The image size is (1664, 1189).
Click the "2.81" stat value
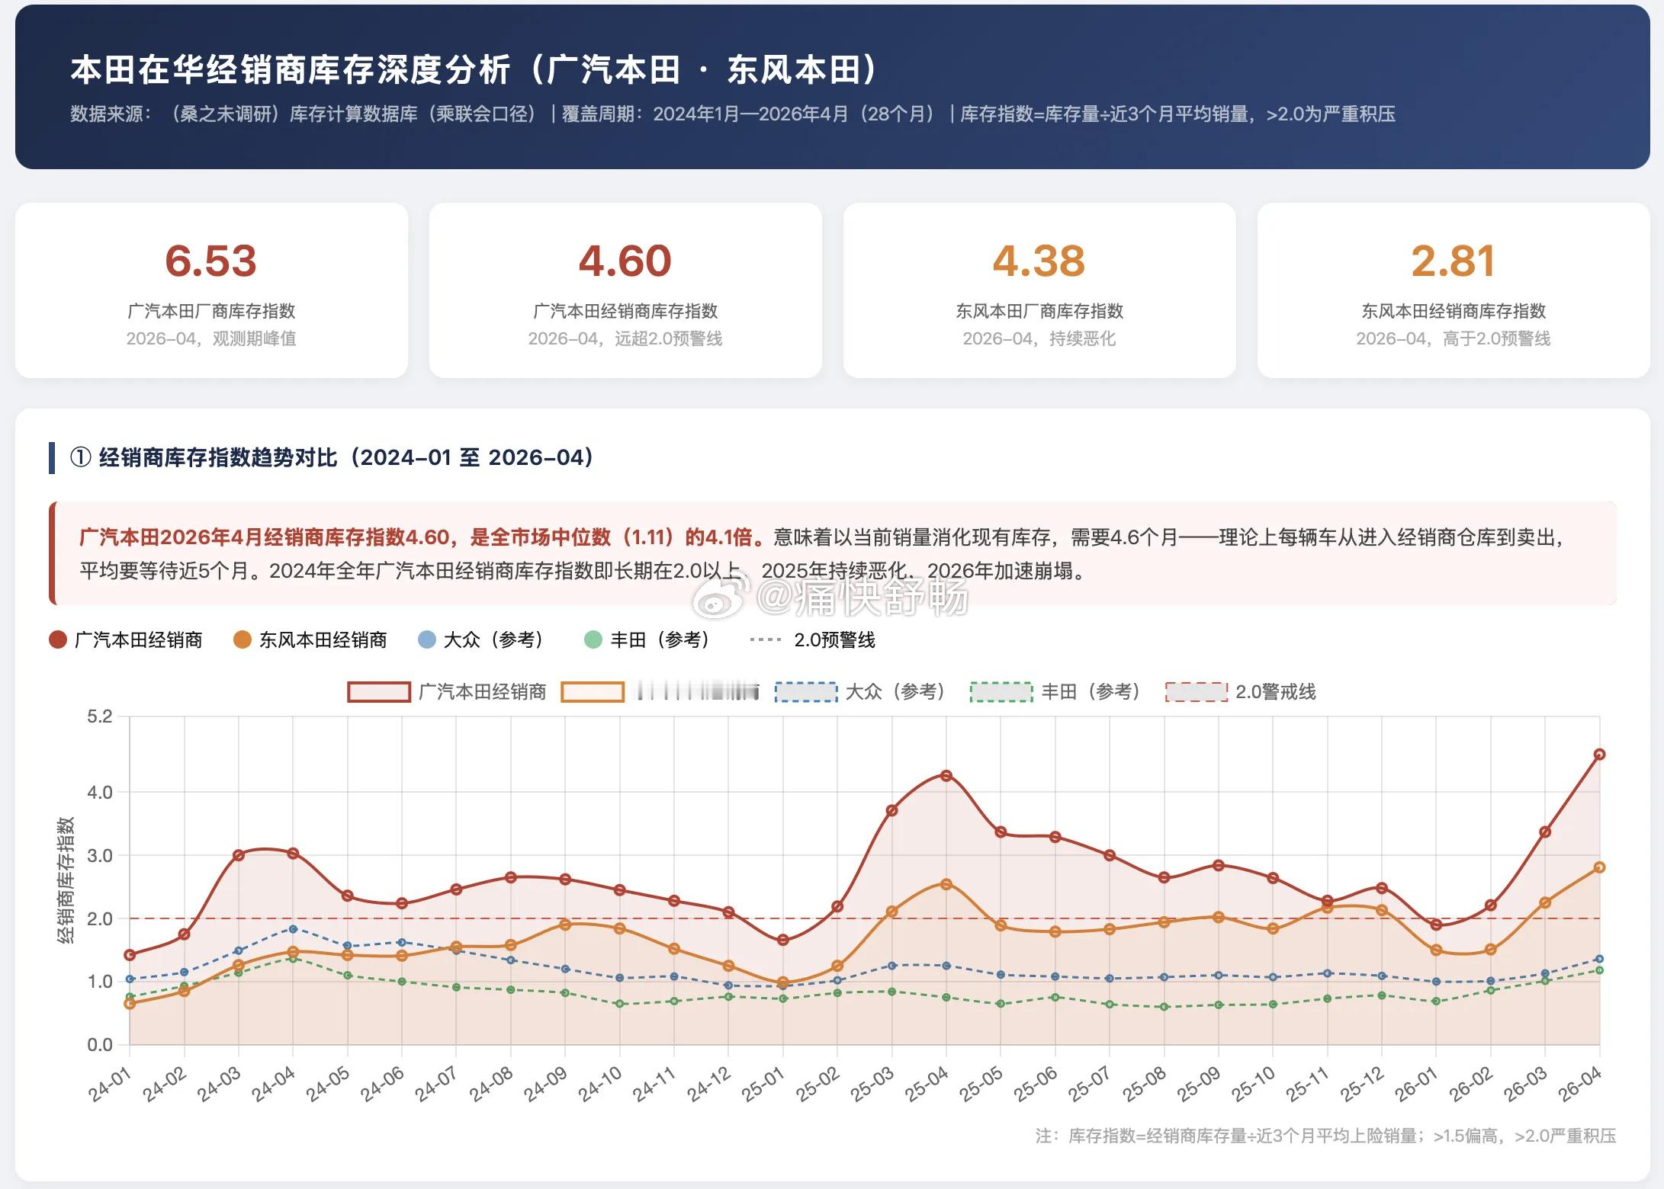point(1453,261)
